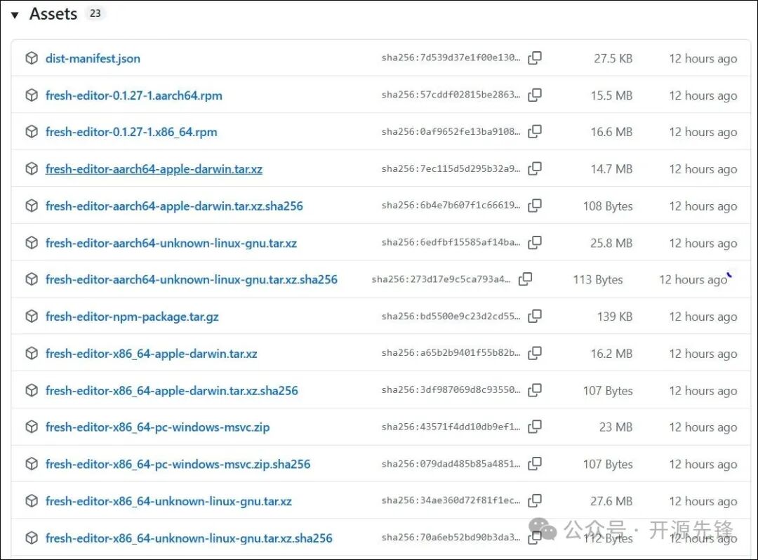Copy sha256 of fresh-editor aarch64 rpm
This screenshot has height=560, width=758.
[x=535, y=95]
